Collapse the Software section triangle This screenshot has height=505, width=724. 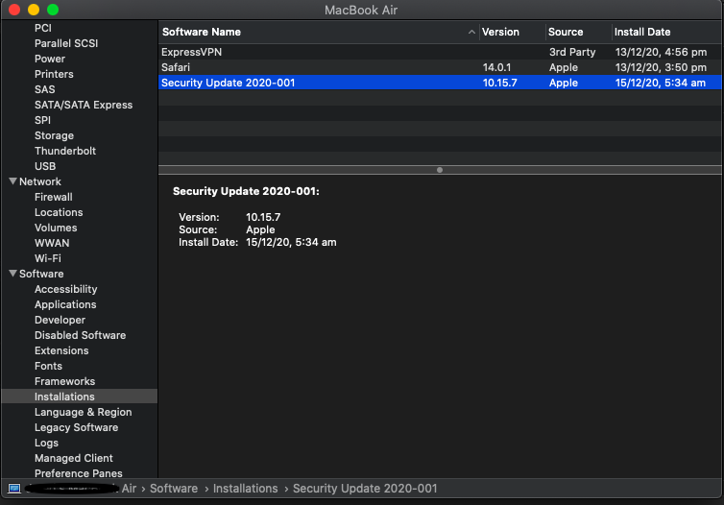(12, 274)
